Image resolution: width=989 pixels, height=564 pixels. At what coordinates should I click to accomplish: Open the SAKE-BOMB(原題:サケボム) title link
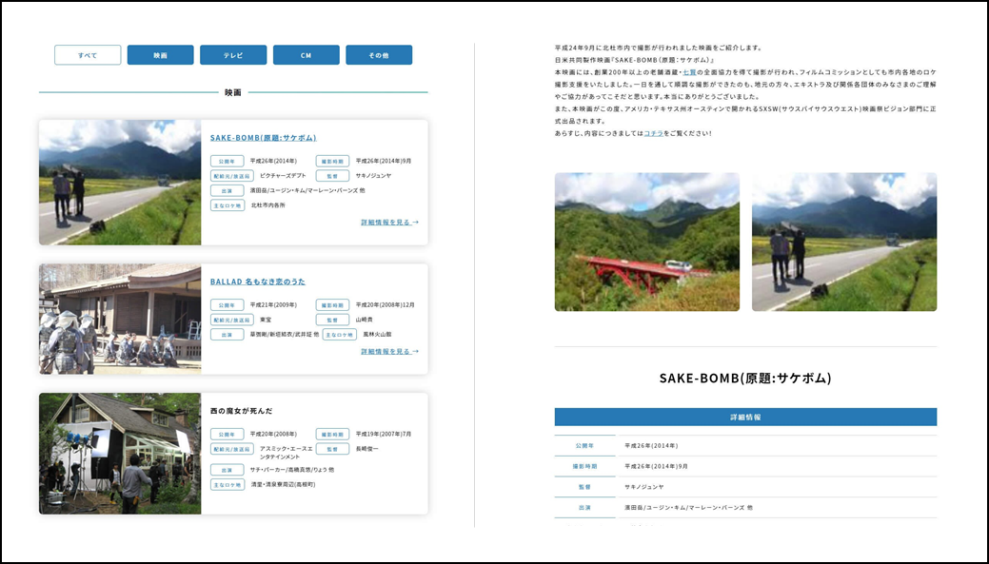click(263, 137)
